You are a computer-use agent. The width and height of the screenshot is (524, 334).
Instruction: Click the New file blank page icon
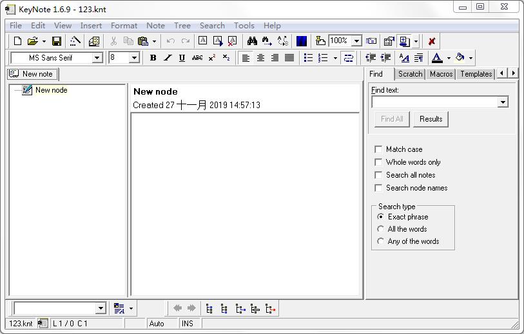point(17,41)
